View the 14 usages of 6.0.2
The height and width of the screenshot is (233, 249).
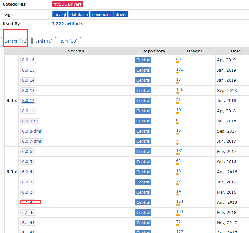coord(178,191)
